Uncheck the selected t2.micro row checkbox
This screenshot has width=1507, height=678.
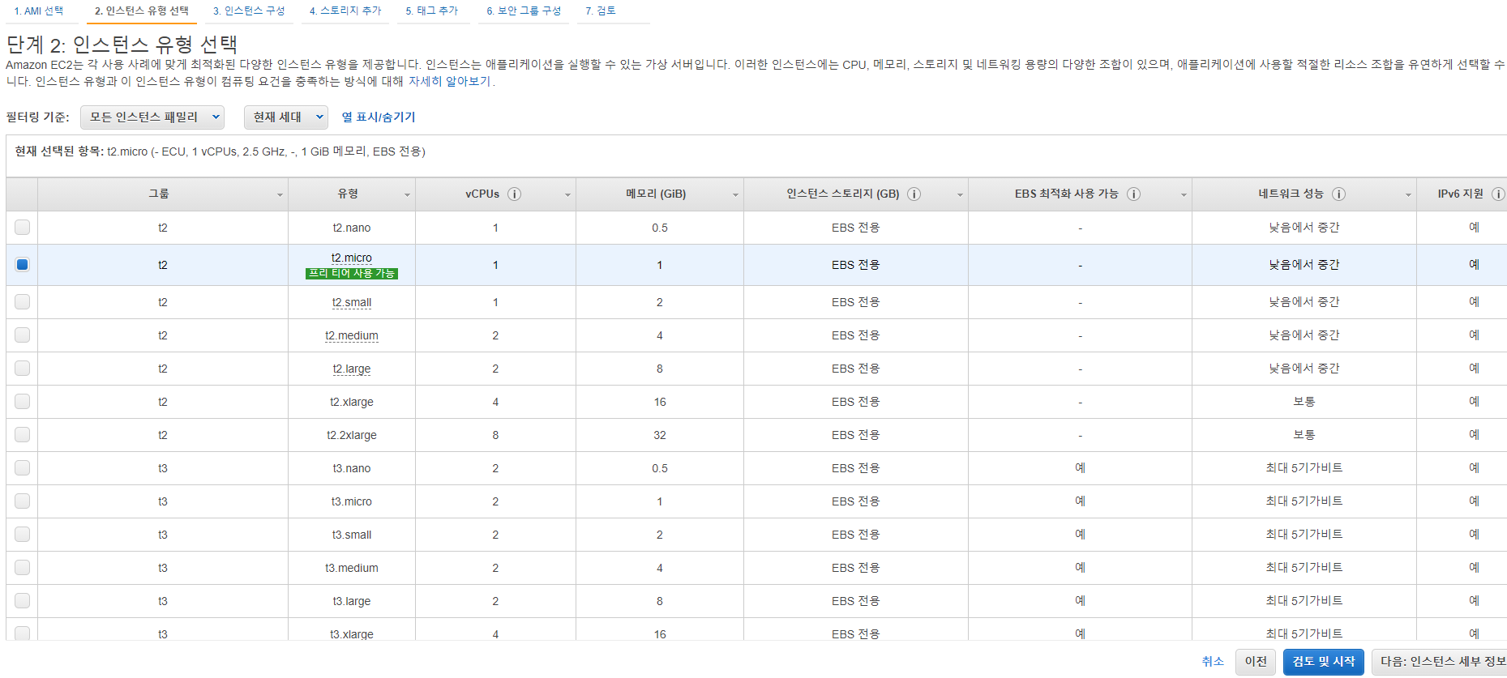pos(22,264)
